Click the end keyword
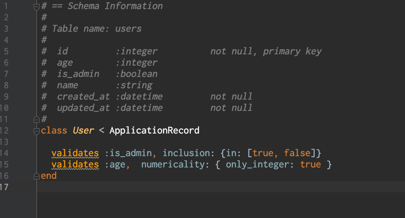Viewport: 405px width, 218px height. [x=49, y=176]
